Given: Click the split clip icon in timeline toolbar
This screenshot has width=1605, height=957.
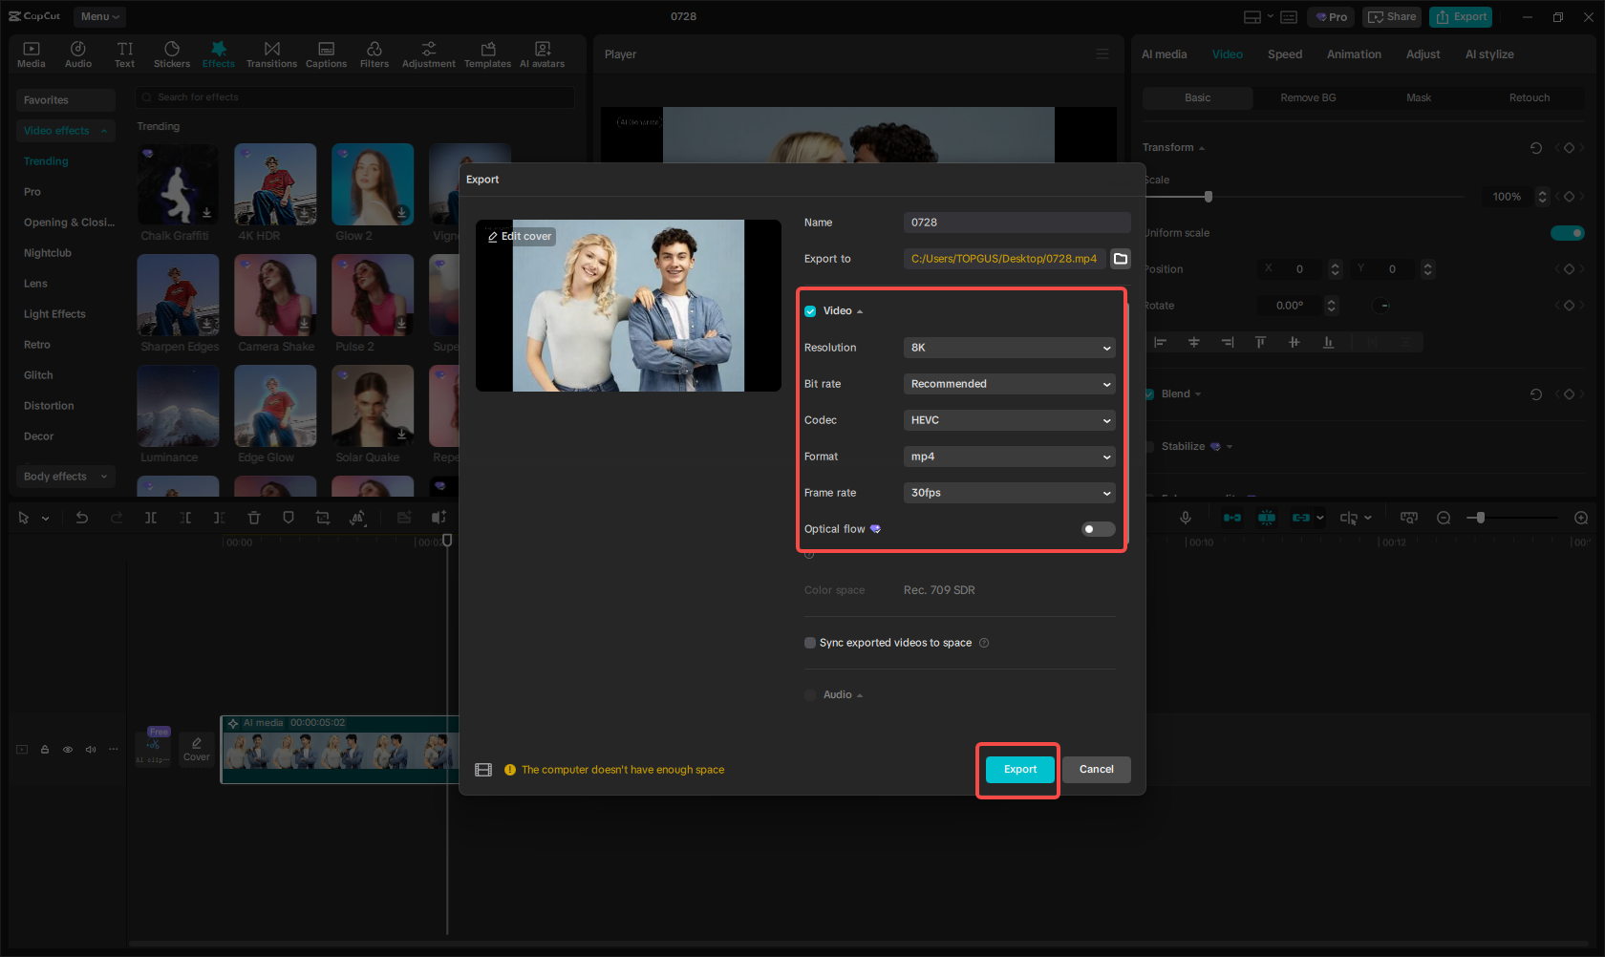Looking at the screenshot, I should pos(151,517).
